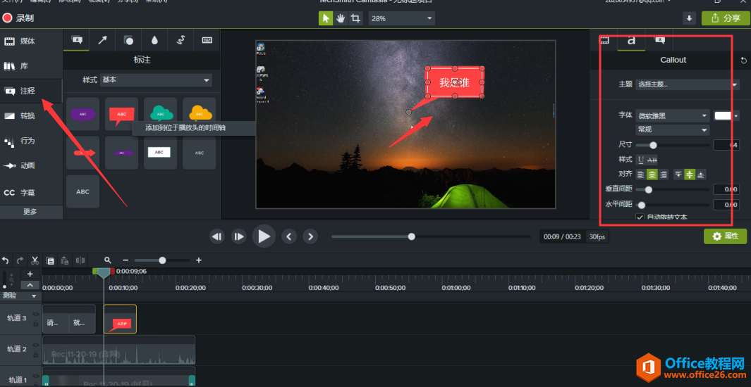Open the 样式 基本 style dropdown

point(156,80)
